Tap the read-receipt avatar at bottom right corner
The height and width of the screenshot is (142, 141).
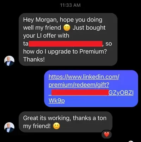(131, 141)
